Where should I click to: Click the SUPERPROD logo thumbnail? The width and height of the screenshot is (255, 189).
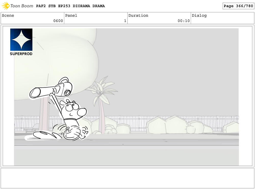(21, 40)
